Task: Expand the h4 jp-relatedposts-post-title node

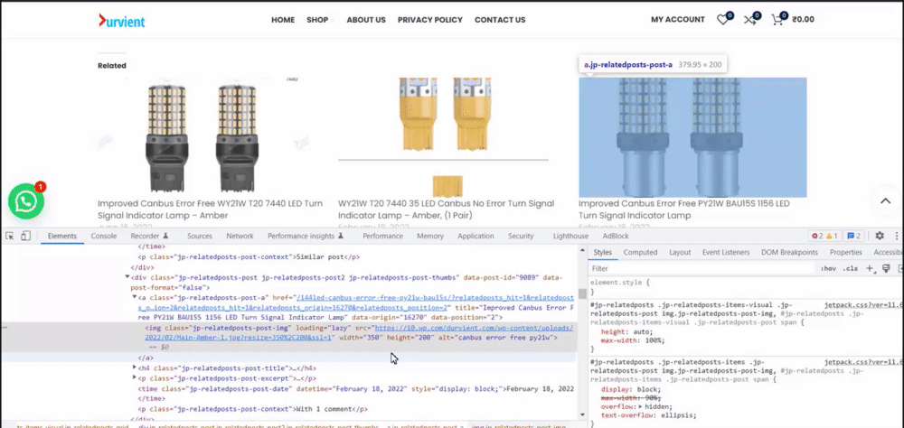Action: (x=135, y=368)
